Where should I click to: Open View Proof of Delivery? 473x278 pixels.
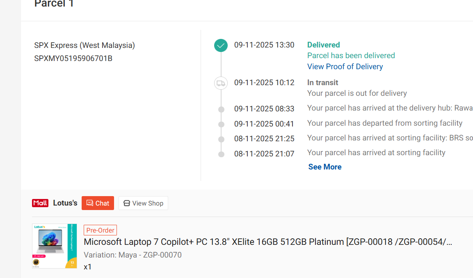pos(345,66)
